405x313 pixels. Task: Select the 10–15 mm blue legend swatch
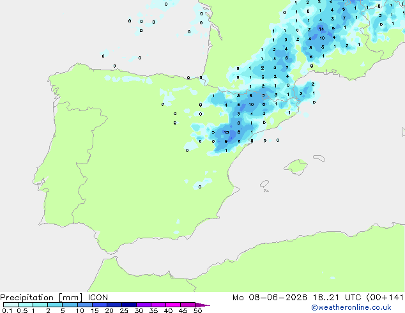85,305
